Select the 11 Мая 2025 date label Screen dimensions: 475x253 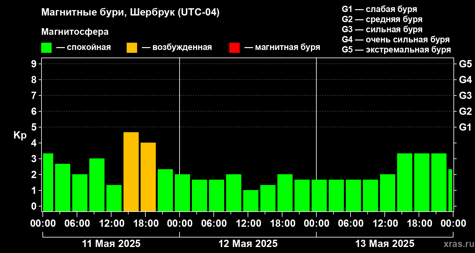pyautogui.click(x=111, y=244)
